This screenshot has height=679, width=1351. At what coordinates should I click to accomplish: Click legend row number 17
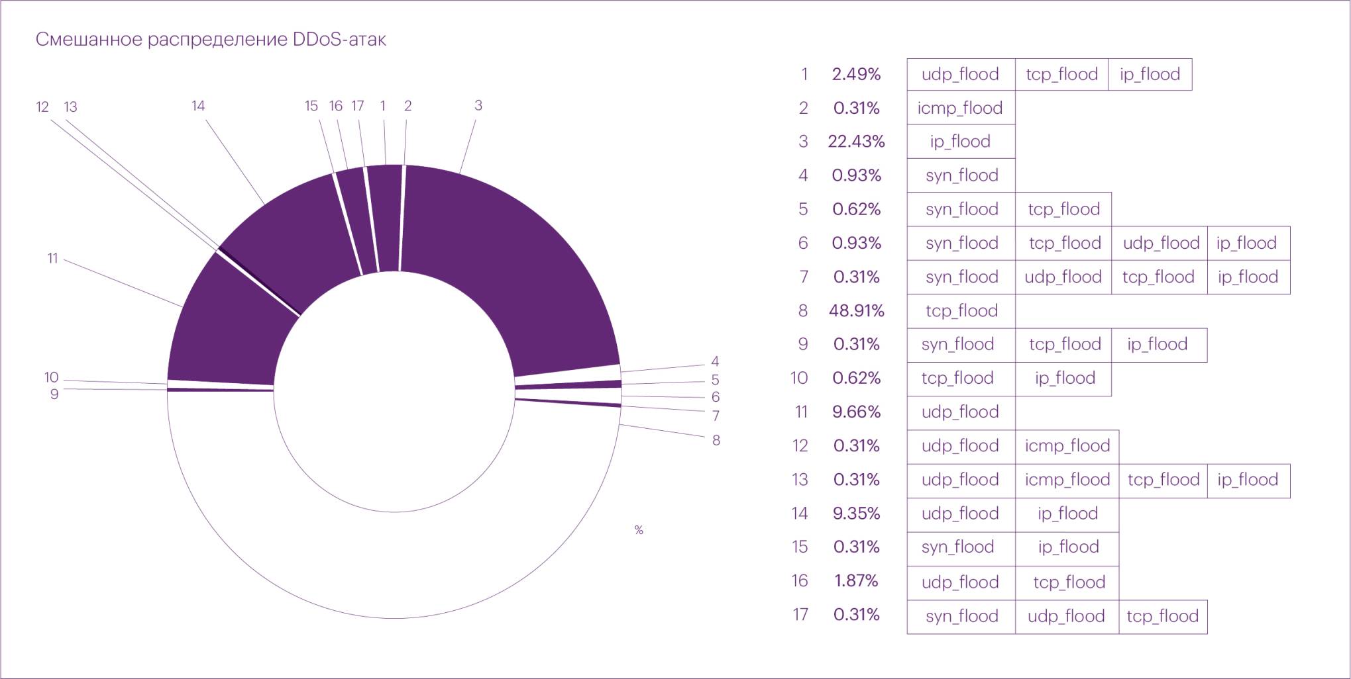pyautogui.click(x=800, y=615)
